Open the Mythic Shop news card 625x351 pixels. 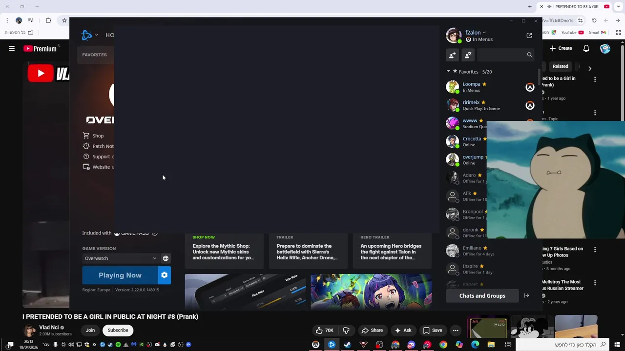pyautogui.click(x=224, y=251)
